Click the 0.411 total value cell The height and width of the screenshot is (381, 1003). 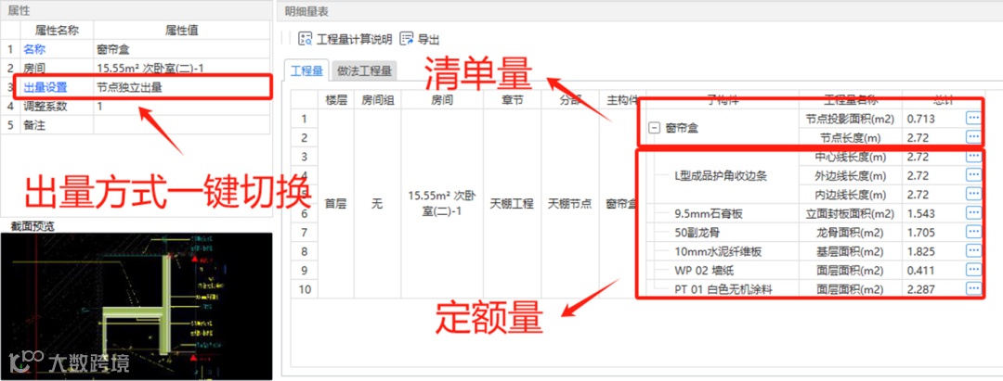919,270
